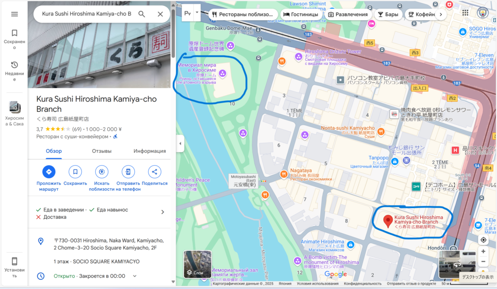The width and height of the screenshot is (497, 289).
Task: Show more category chips with the arrow
Action: pos(441,14)
